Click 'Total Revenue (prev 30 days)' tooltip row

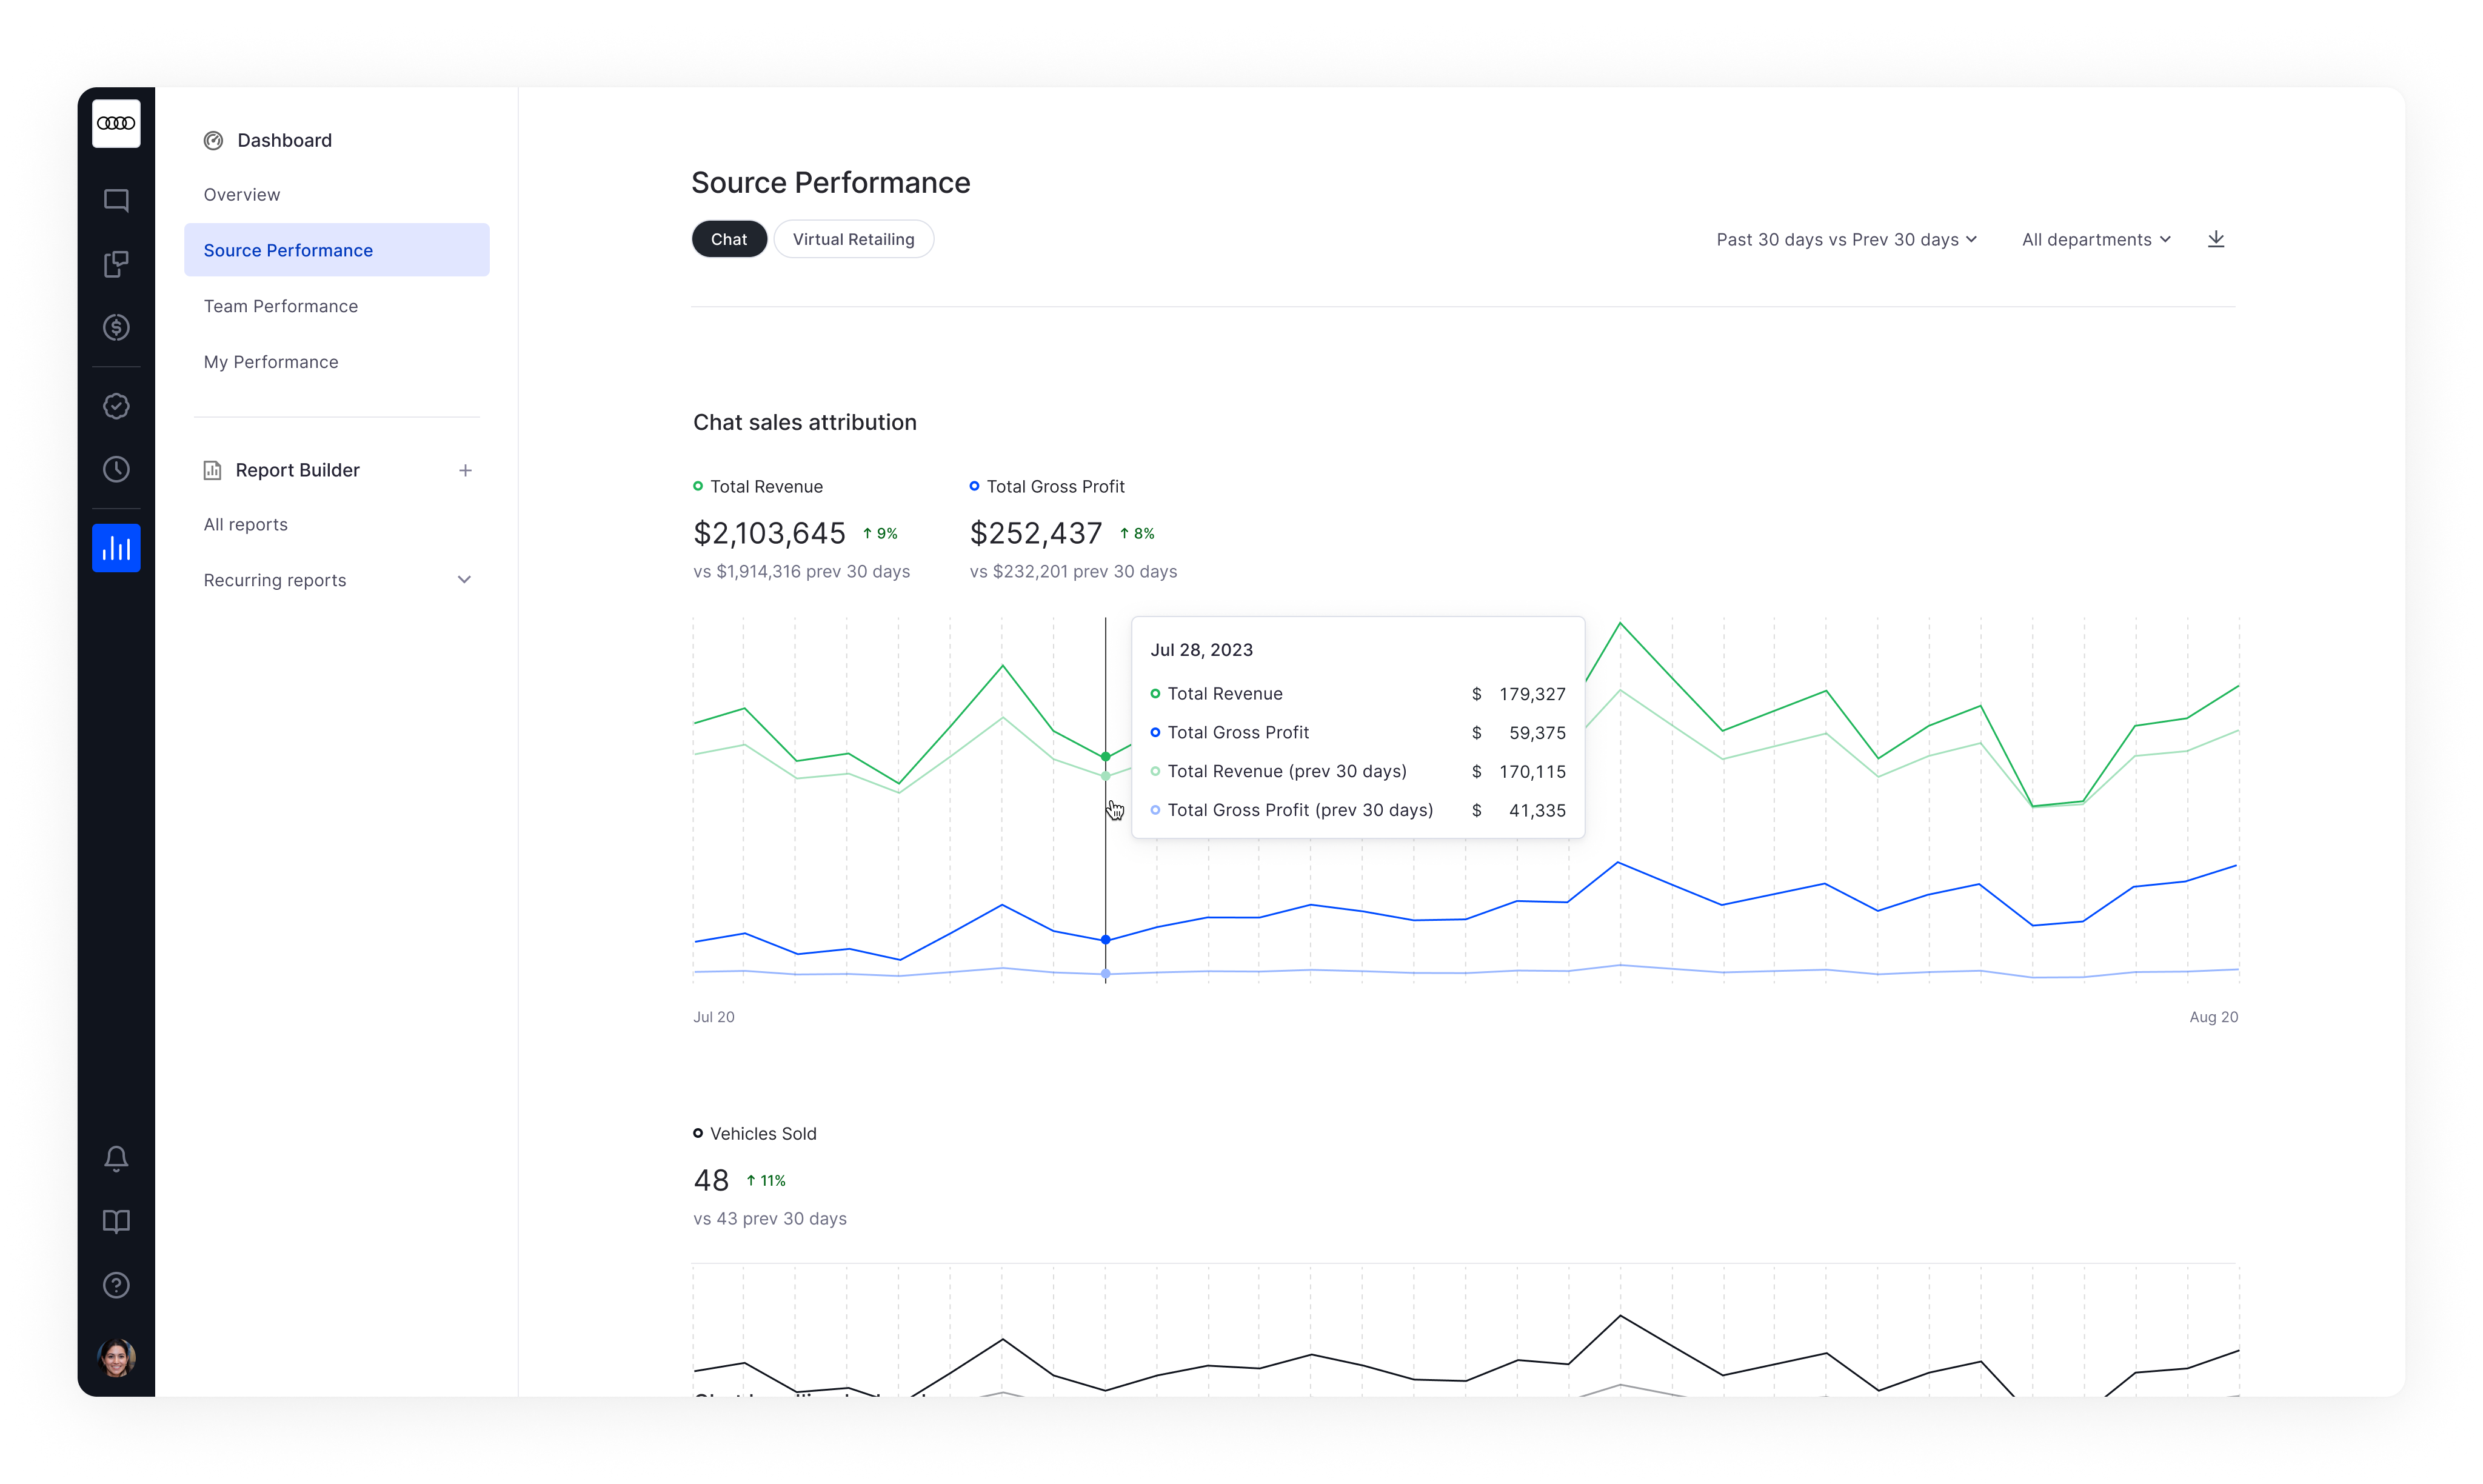1358,772
